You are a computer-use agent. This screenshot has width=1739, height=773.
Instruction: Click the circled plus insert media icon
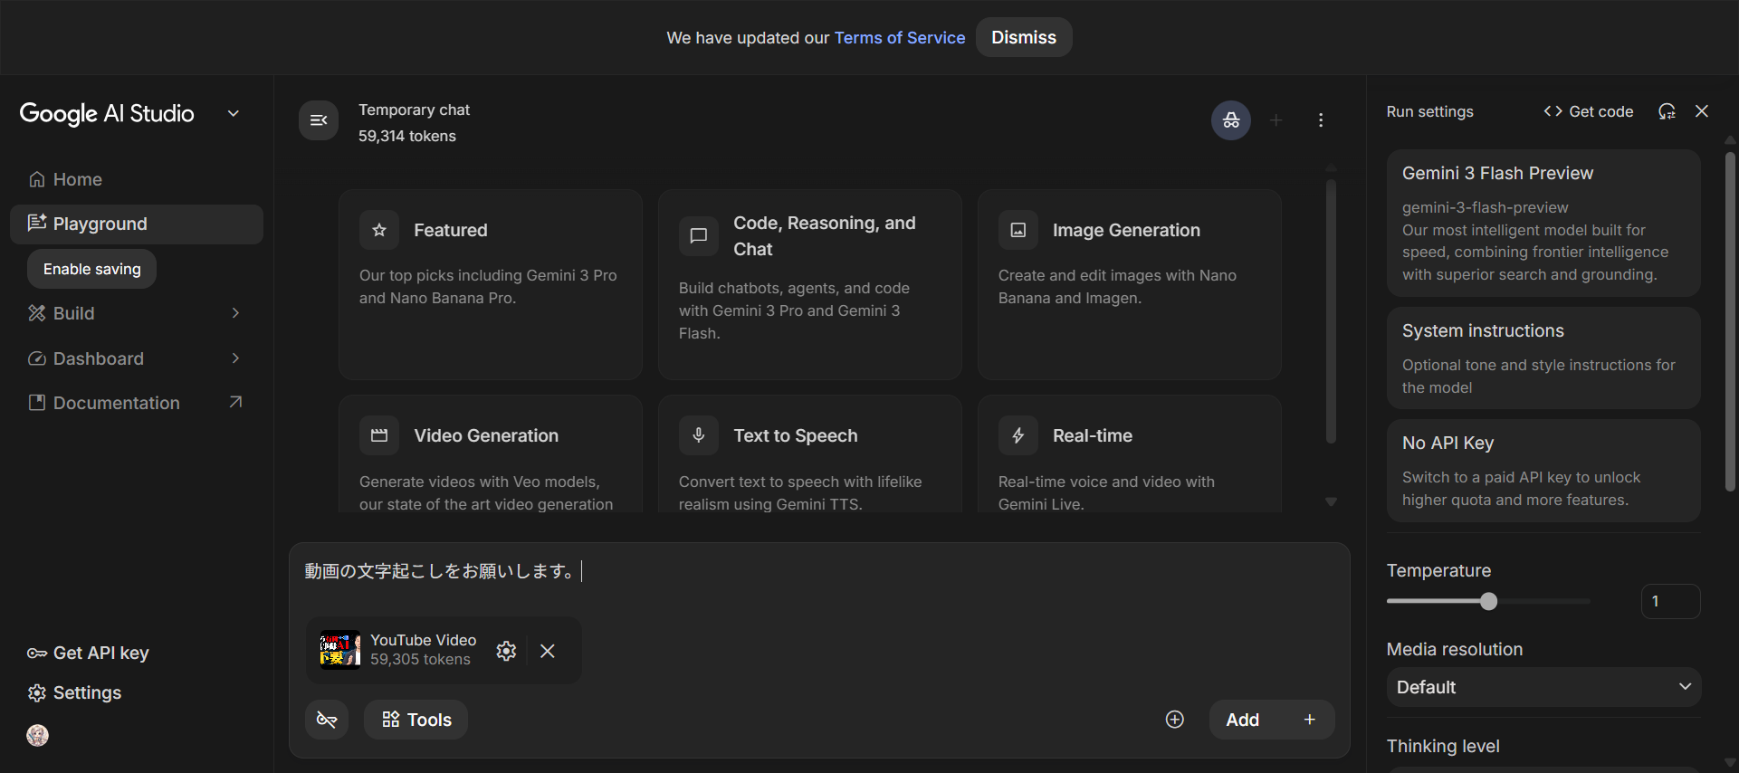point(1174,720)
